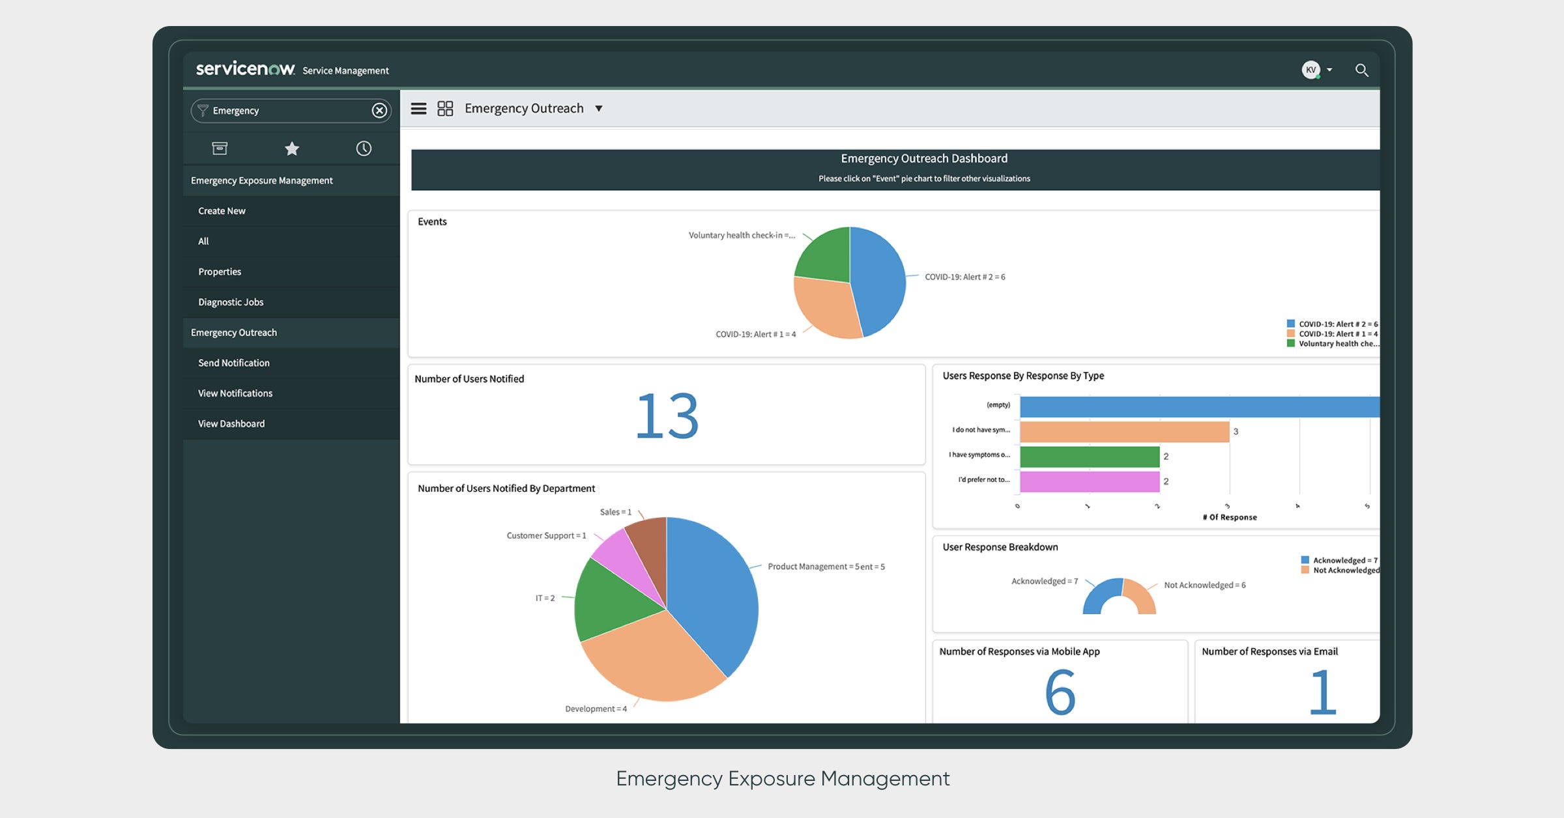1564x818 pixels.
Task: Clear the Emergency search filter
Action: [379, 111]
